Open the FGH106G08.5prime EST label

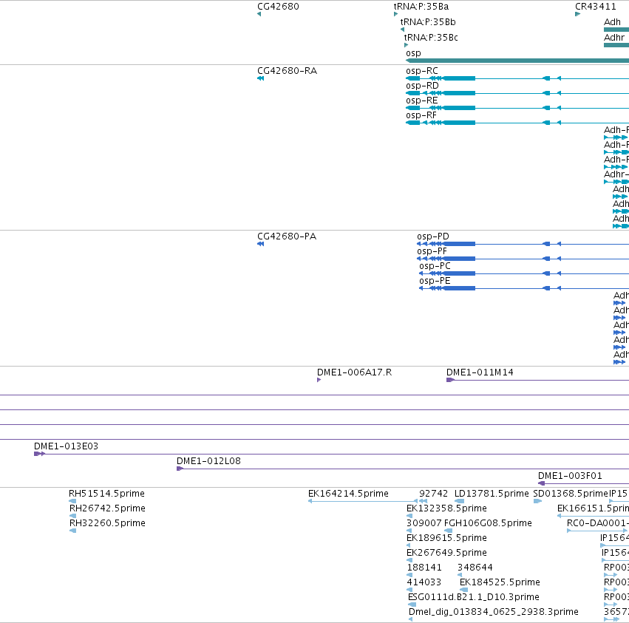pos(488,523)
